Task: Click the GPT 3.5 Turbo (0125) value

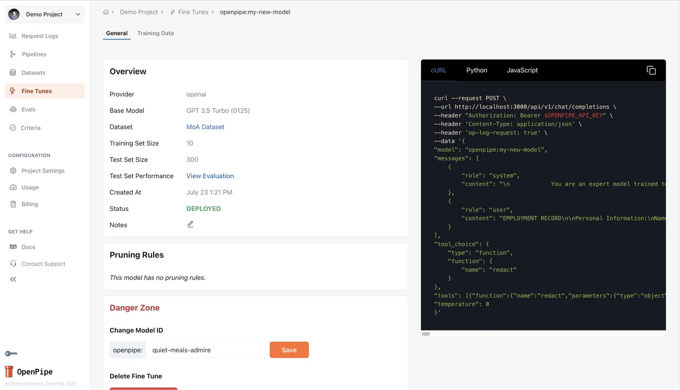Action: [218, 111]
